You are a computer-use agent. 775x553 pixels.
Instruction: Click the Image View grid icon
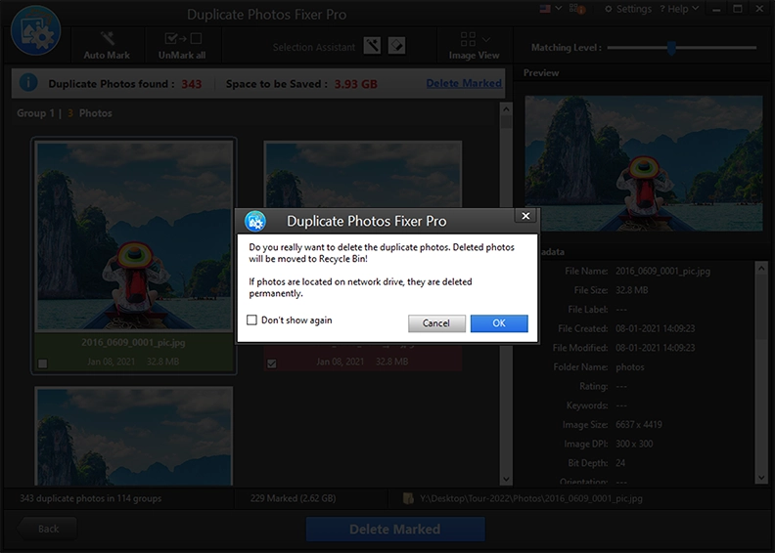click(468, 39)
